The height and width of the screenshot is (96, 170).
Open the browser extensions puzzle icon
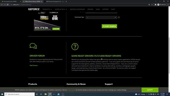tap(155, 5)
